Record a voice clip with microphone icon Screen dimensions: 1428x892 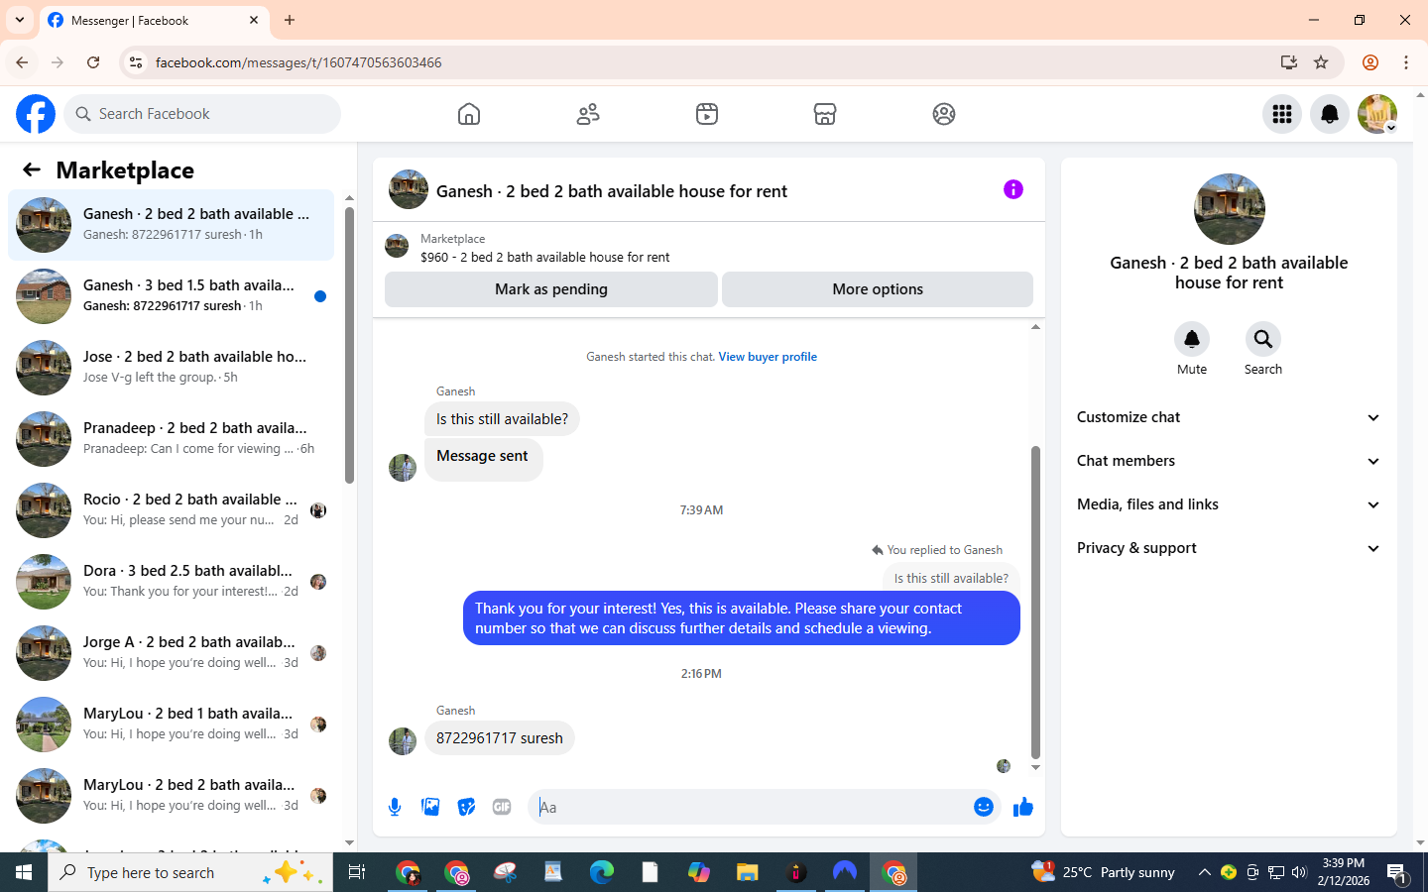pos(395,807)
